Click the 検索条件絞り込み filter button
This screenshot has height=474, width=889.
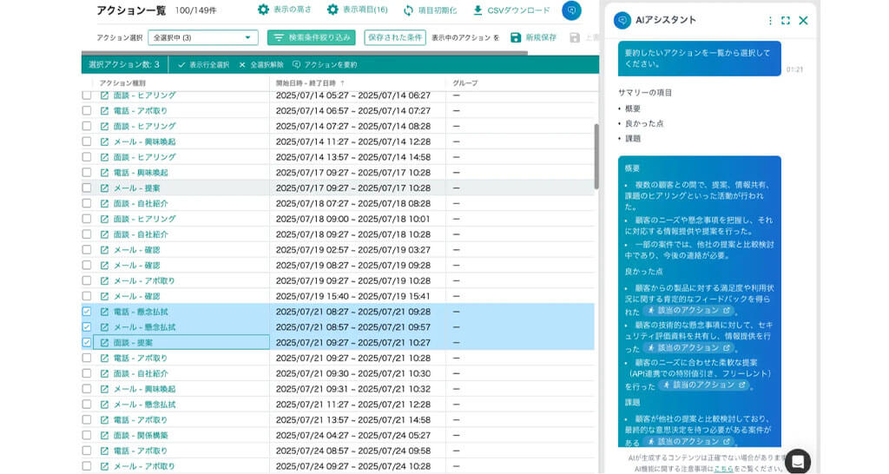coord(312,37)
